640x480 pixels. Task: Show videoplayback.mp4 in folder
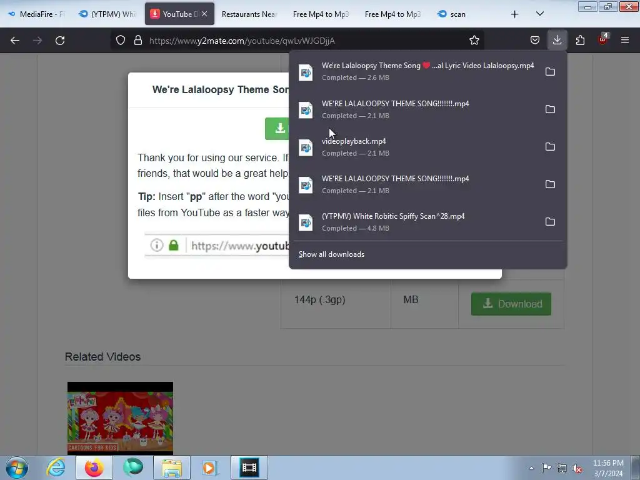pos(550,147)
